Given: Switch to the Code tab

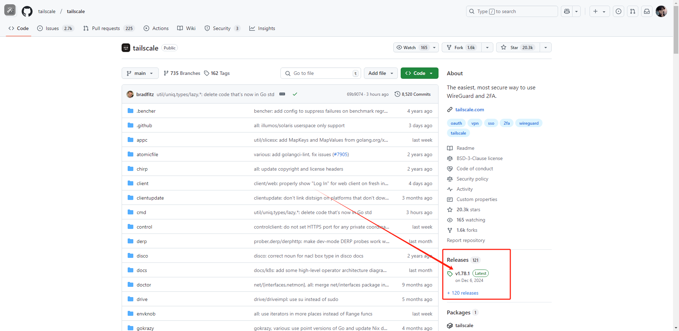Looking at the screenshot, I should (x=18, y=28).
